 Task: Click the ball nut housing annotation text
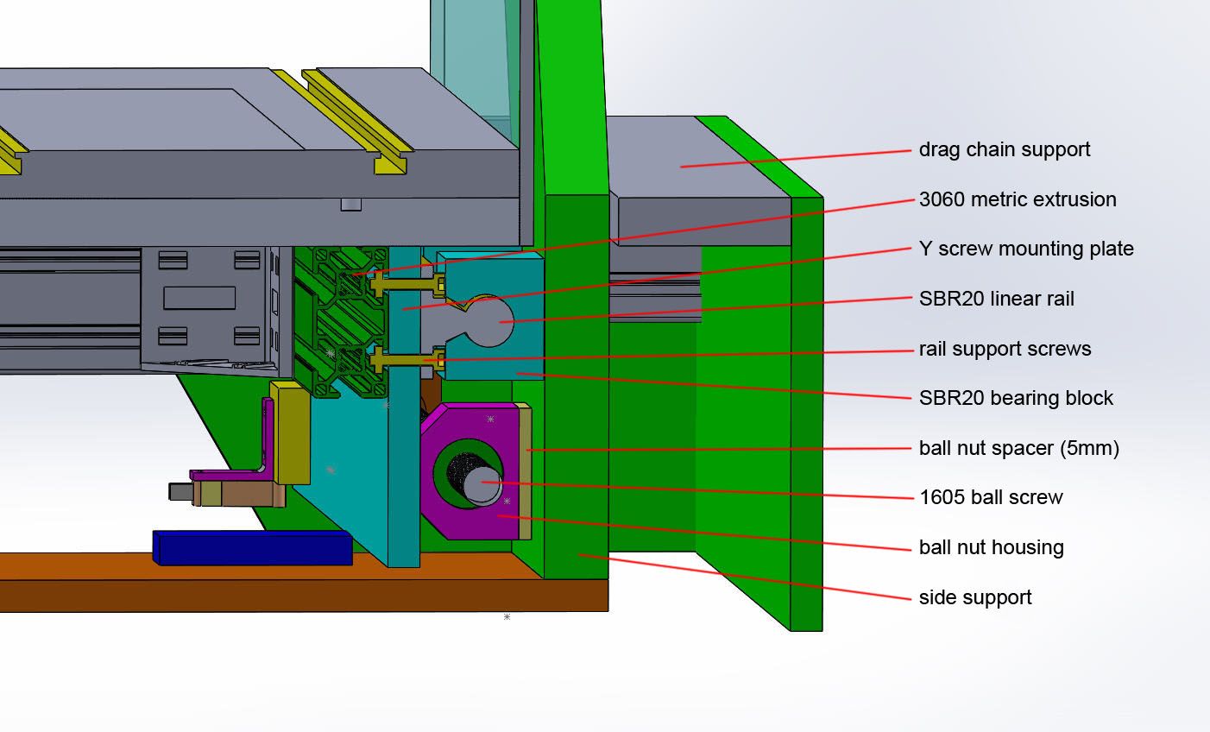click(x=993, y=547)
